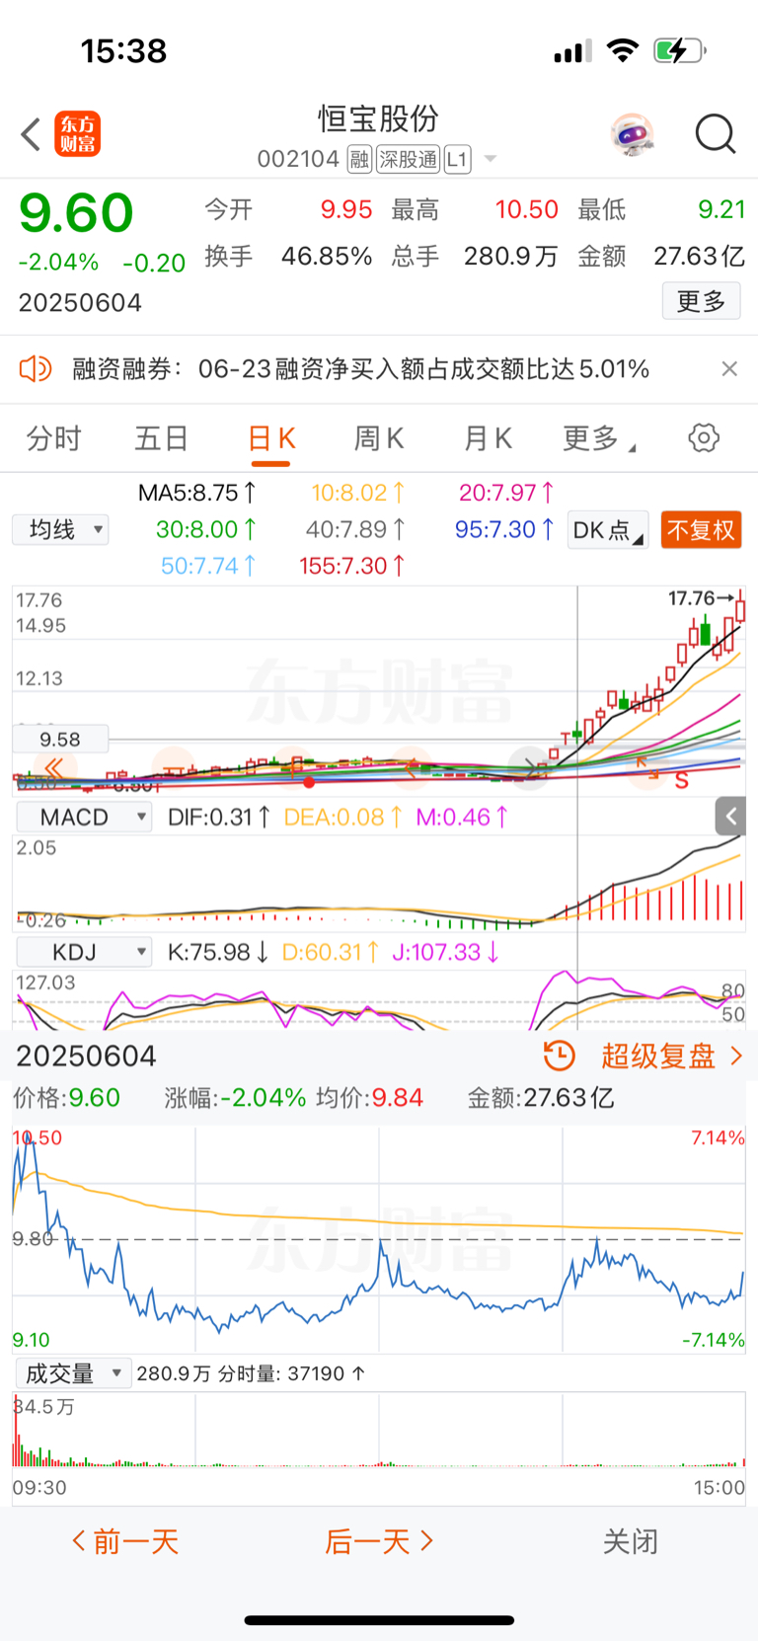Screen dimensions: 758x1642
Task: Dismiss the 融资融券 notice banner
Action: [729, 369]
